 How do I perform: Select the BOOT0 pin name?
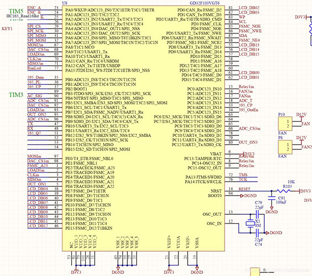coord(215,196)
